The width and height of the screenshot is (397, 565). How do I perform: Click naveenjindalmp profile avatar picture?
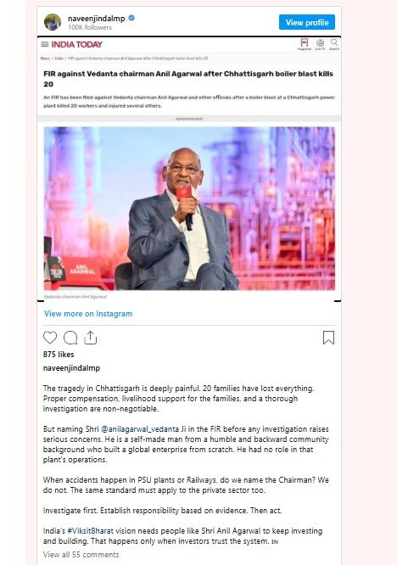[x=53, y=22]
